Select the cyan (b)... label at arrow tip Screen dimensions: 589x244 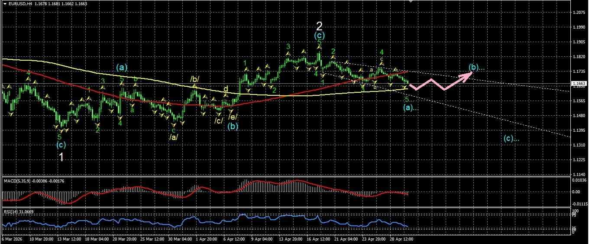tap(476, 67)
